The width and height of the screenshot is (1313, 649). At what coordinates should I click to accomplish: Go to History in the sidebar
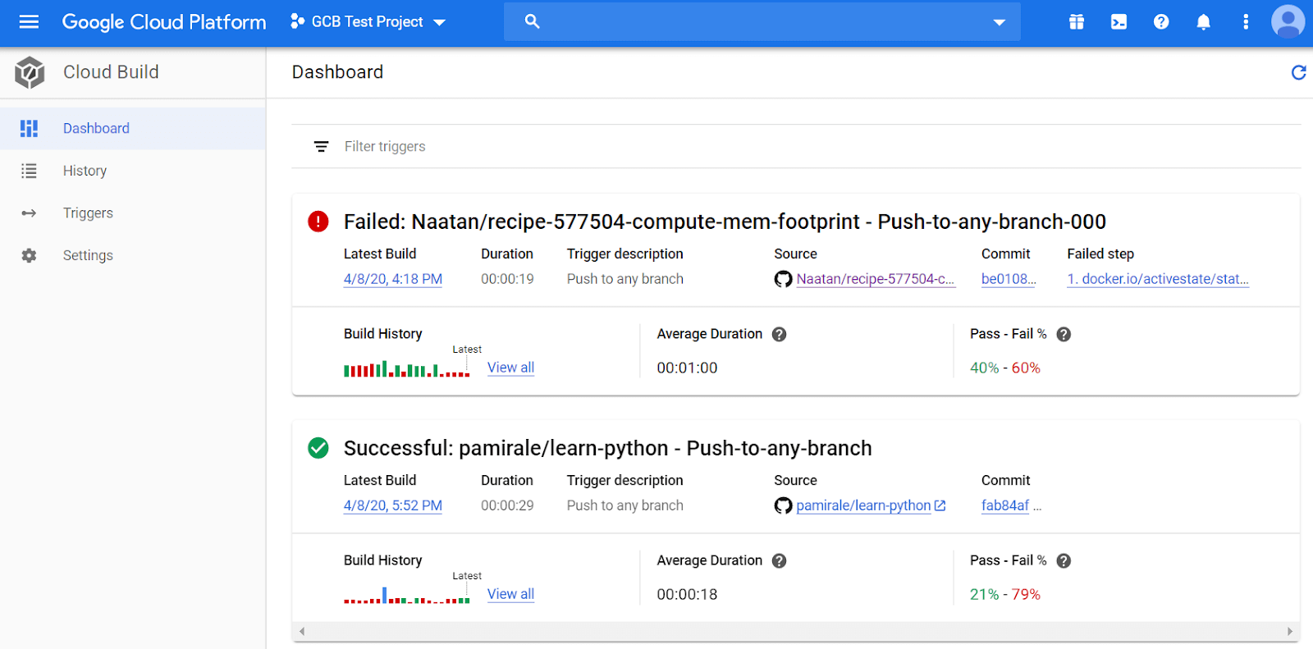tap(85, 171)
